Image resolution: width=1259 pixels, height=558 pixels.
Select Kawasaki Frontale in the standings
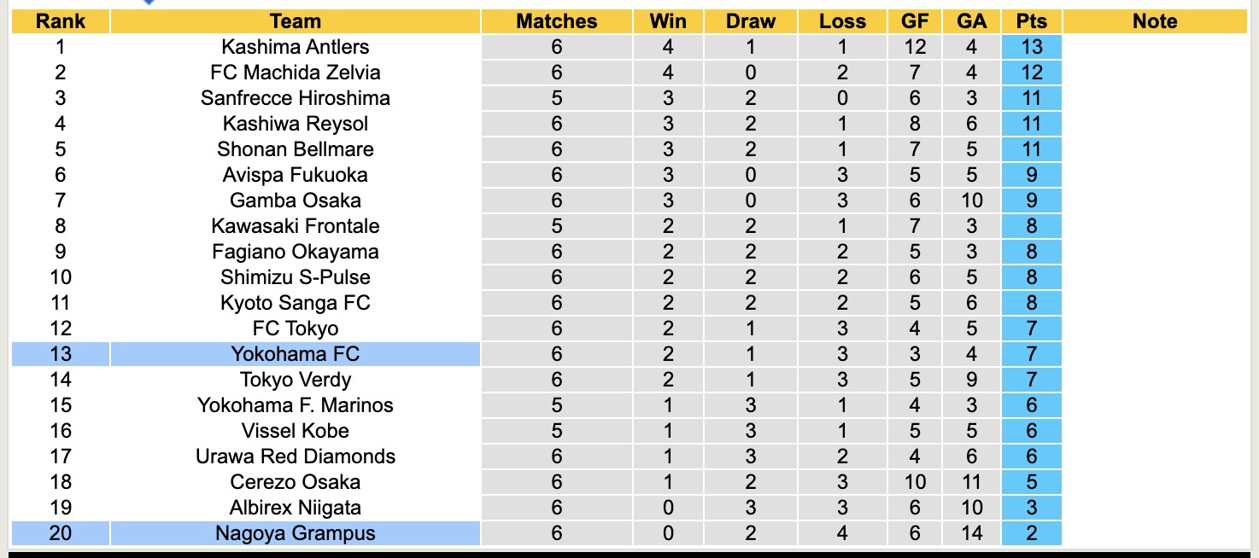296,226
